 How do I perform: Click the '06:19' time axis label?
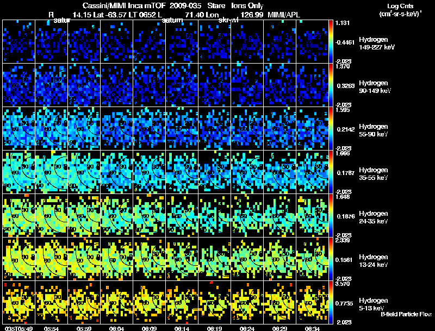pyautogui.click(x=214, y=328)
